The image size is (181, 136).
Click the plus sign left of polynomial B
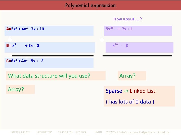(10, 40)
